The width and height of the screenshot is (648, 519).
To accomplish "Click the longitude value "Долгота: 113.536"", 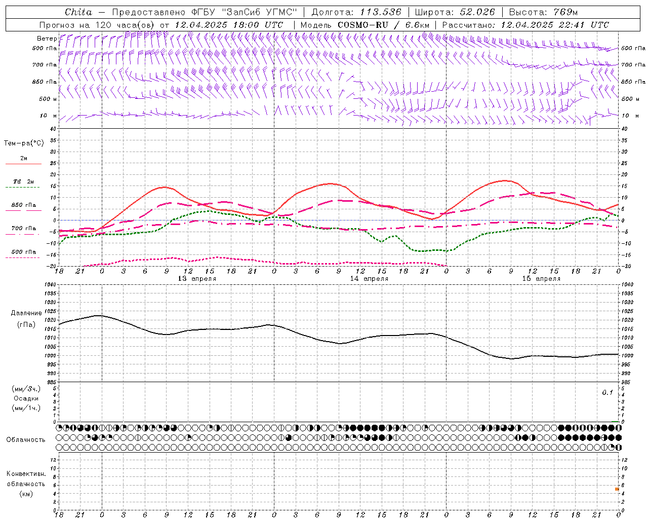I will tap(356, 12).
